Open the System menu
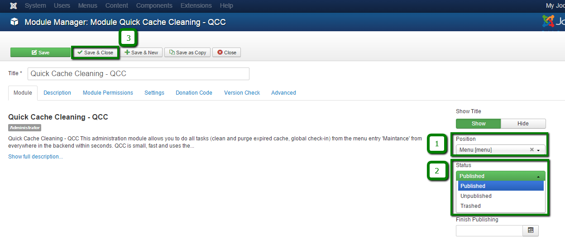 35,6
